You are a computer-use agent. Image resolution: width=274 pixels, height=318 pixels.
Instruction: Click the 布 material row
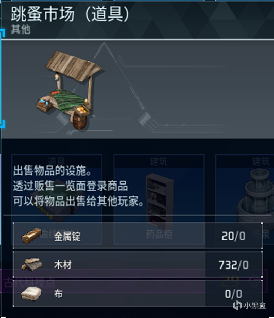tap(138, 293)
